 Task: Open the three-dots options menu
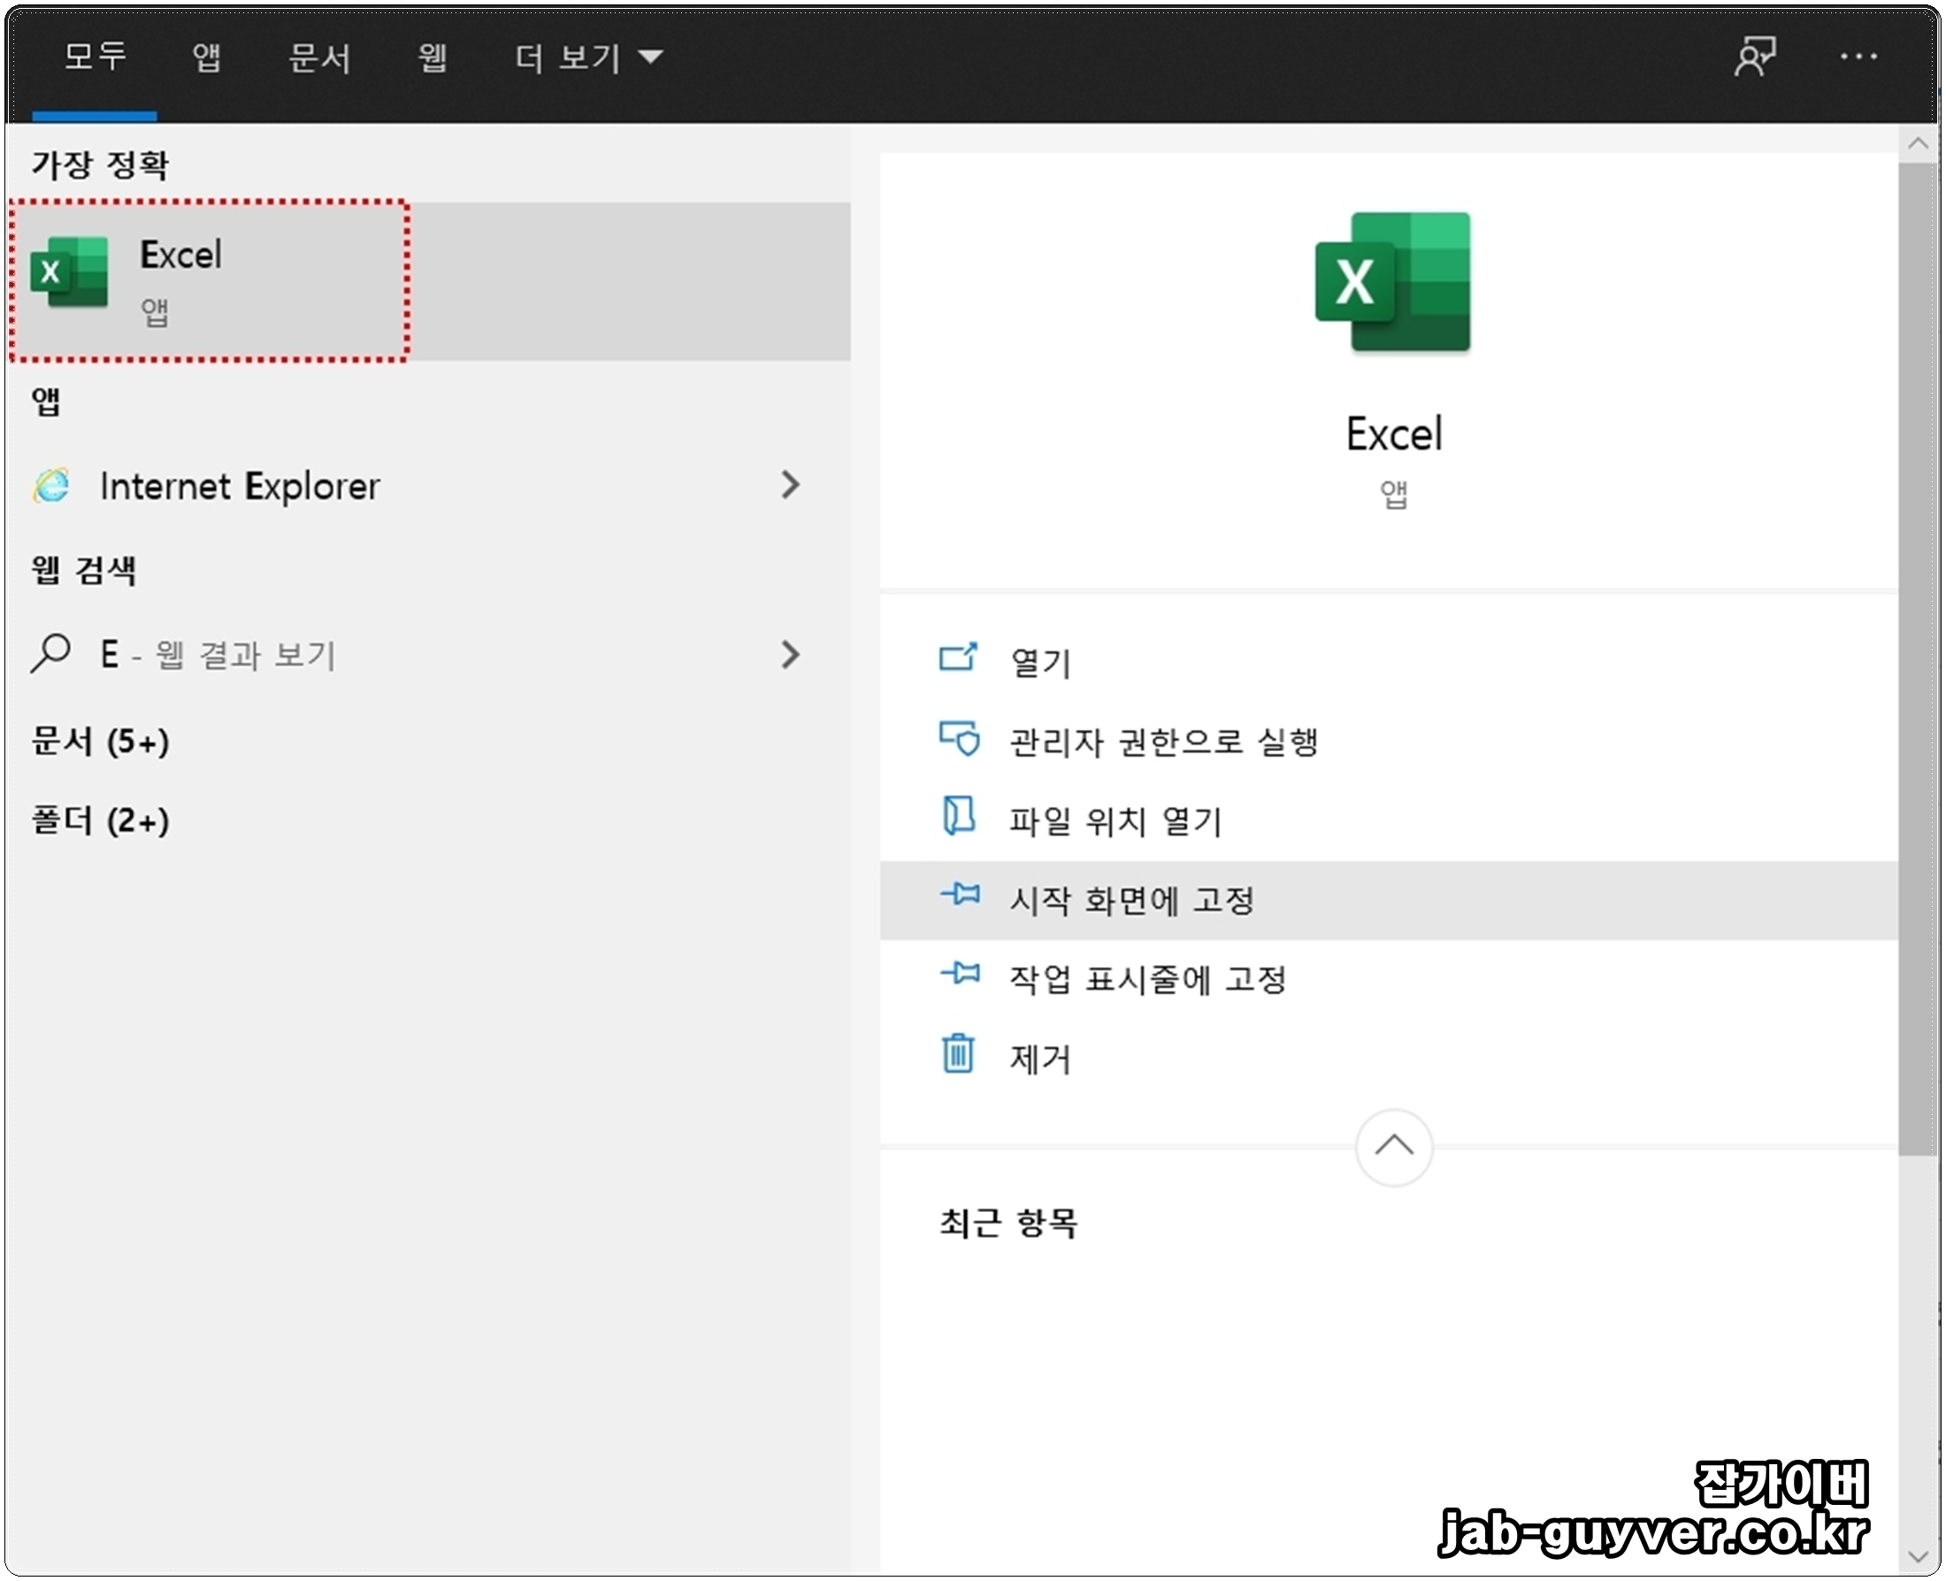1857,57
